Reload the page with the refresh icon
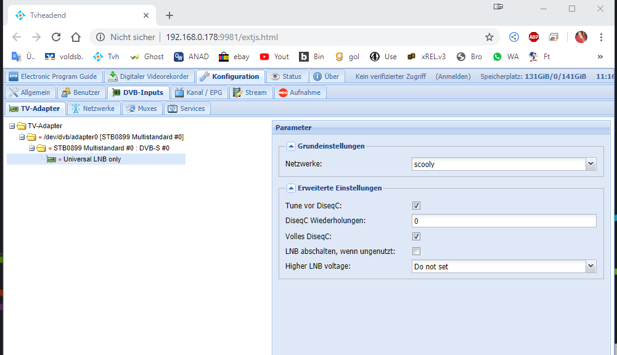This screenshot has height=355, width=617. (x=56, y=37)
